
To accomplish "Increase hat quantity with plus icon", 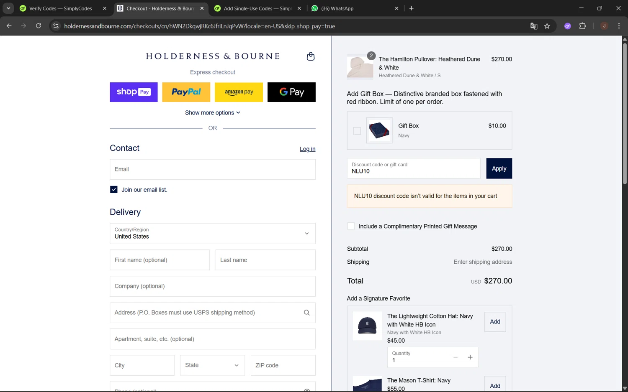I will (x=470, y=357).
